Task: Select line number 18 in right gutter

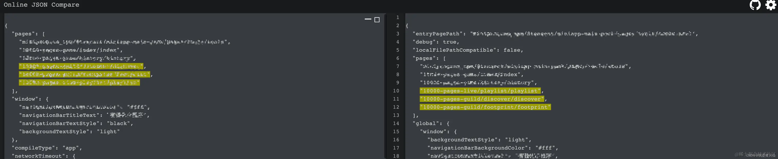Action: [396, 156]
